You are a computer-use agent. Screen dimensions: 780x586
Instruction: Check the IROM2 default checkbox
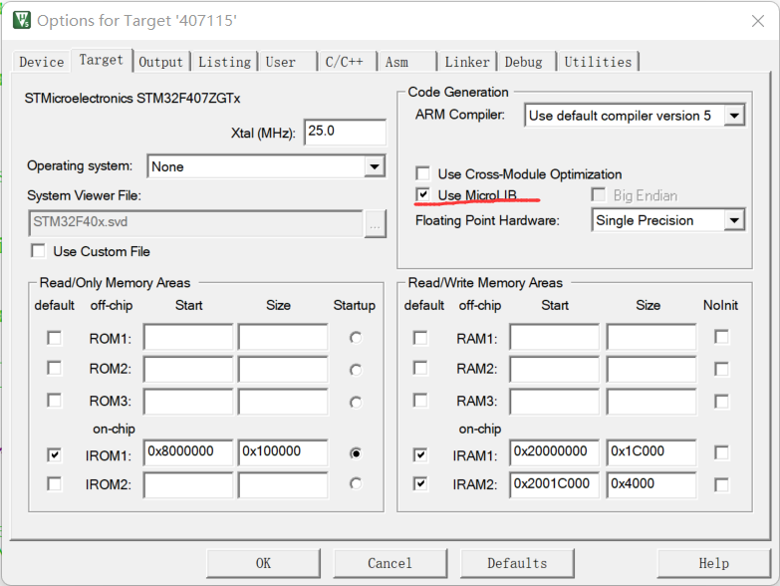click(54, 483)
